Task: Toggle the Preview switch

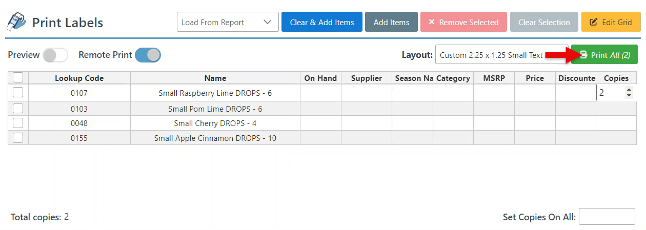Action: 55,55
